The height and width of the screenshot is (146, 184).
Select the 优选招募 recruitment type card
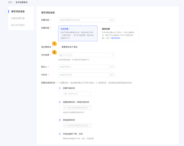[x=78, y=33]
